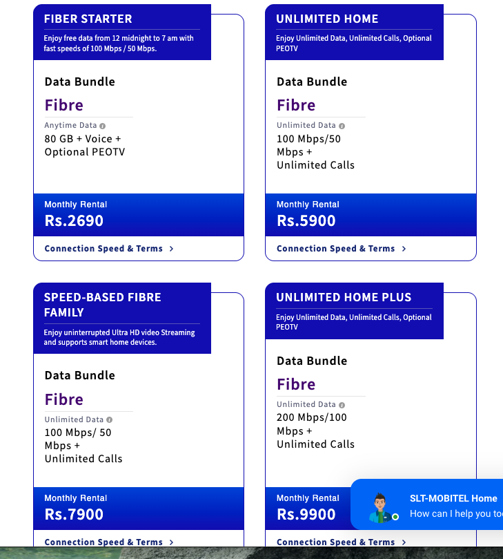Open Connection Speed & Terms for Fiber Starter

[x=103, y=249]
